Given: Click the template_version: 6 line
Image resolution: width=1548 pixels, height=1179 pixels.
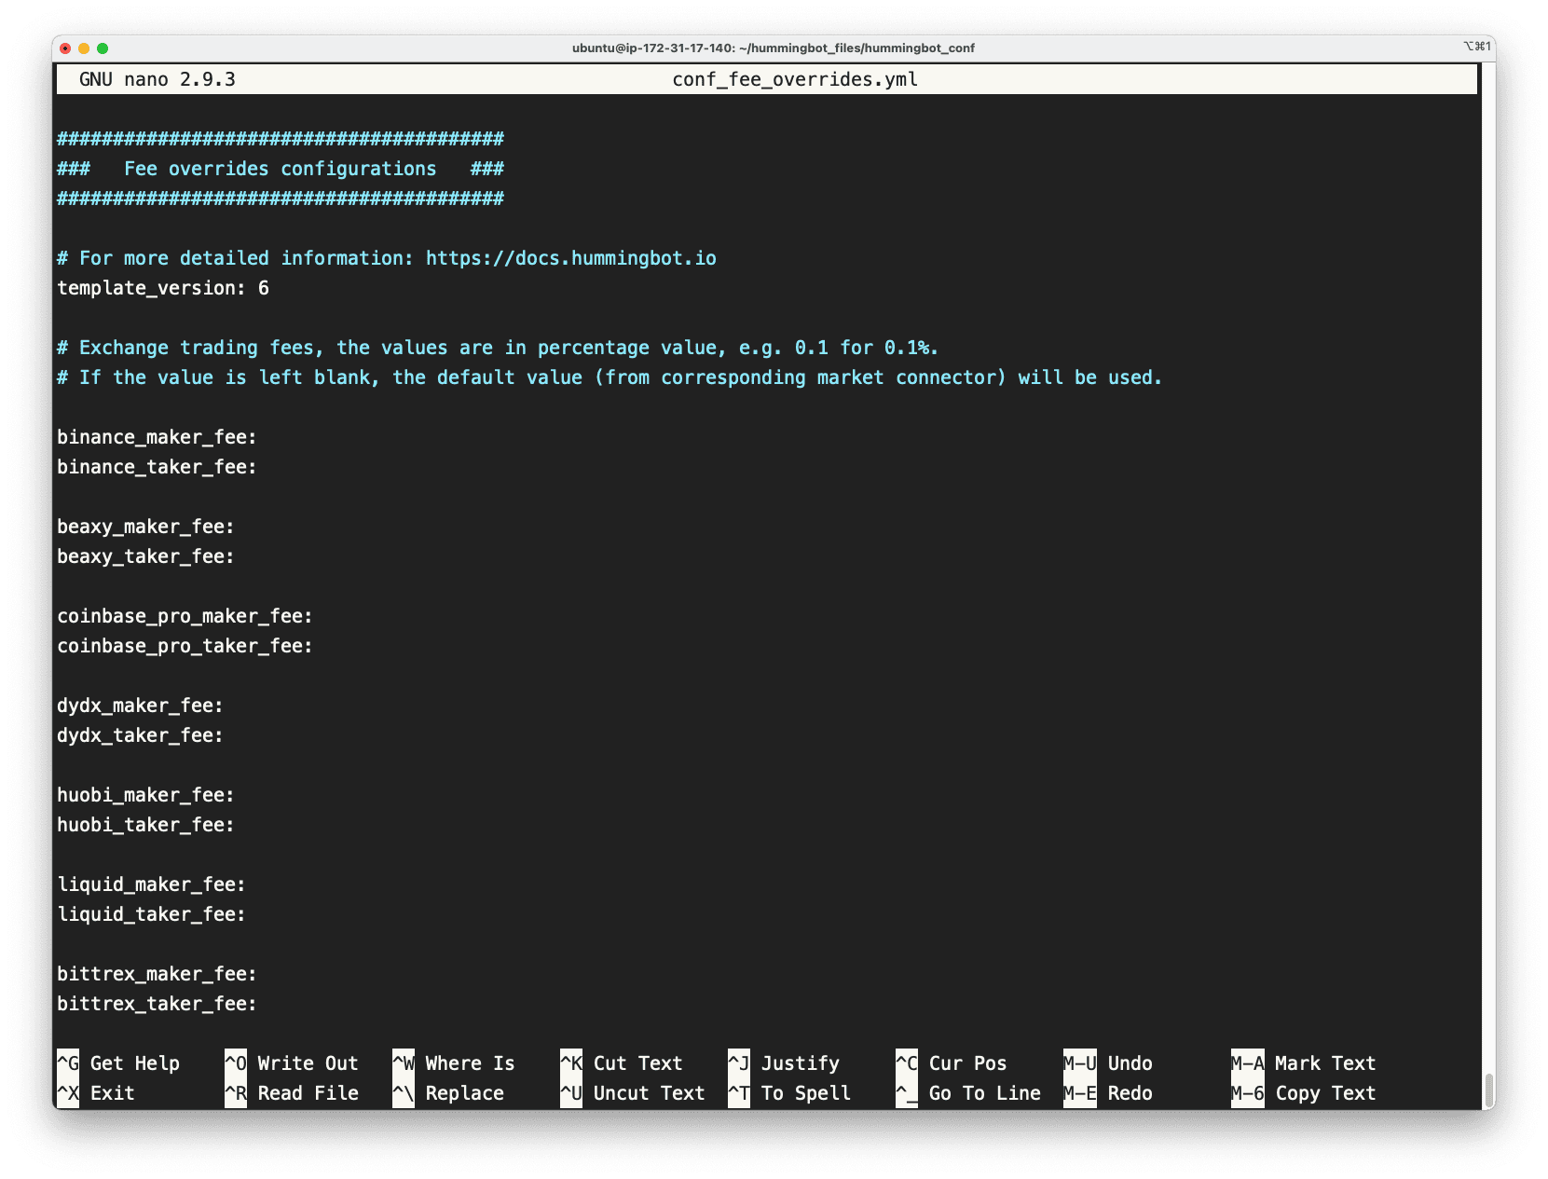Looking at the screenshot, I should click(163, 288).
